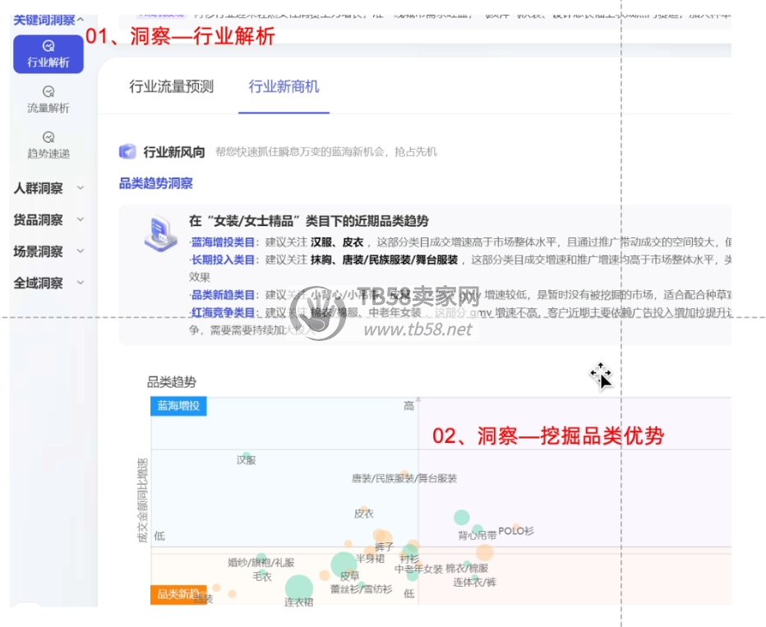Switch to the 行业流量预测 tab
This screenshot has height=627, width=766.
171,87
